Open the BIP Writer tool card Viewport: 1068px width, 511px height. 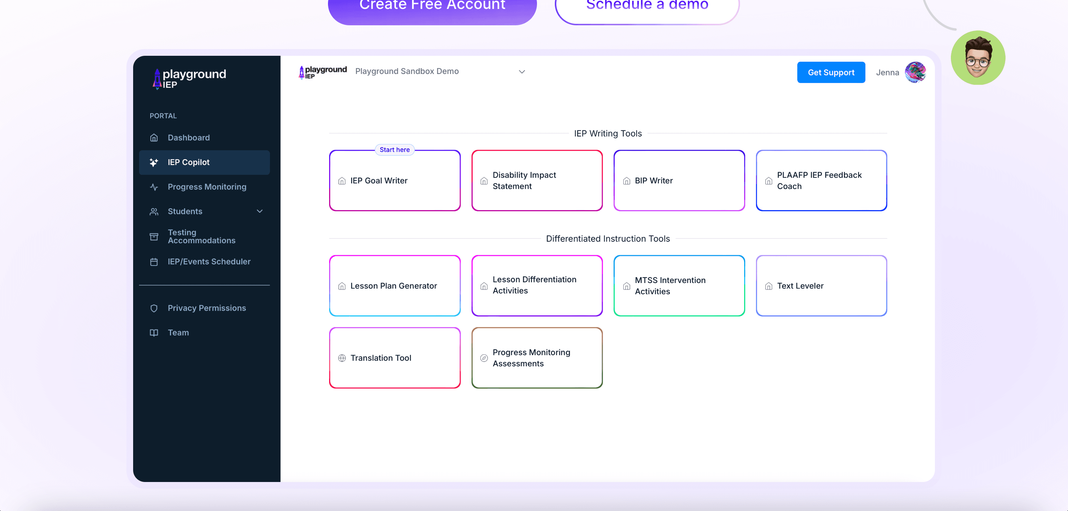679,181
